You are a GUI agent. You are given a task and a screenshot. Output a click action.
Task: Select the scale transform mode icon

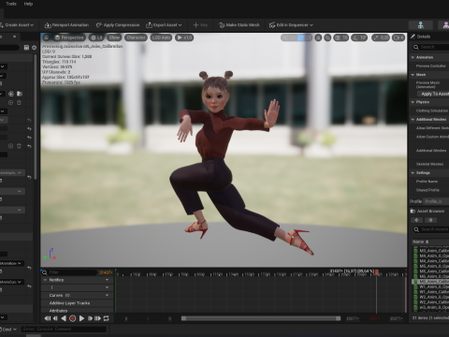pyautogui.click(x=308, y=37)
